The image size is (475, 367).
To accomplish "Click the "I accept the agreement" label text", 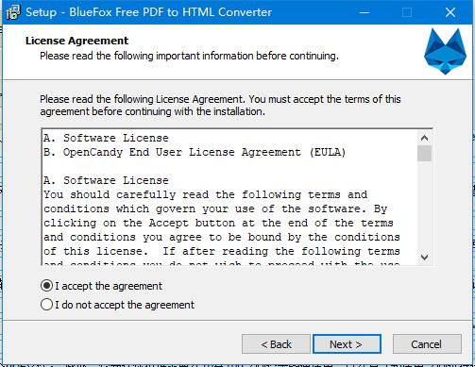I will 109,286.
